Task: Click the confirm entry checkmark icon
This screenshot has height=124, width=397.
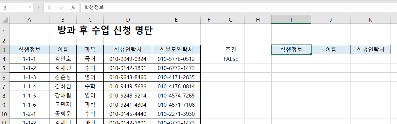Action: point(61,7)
